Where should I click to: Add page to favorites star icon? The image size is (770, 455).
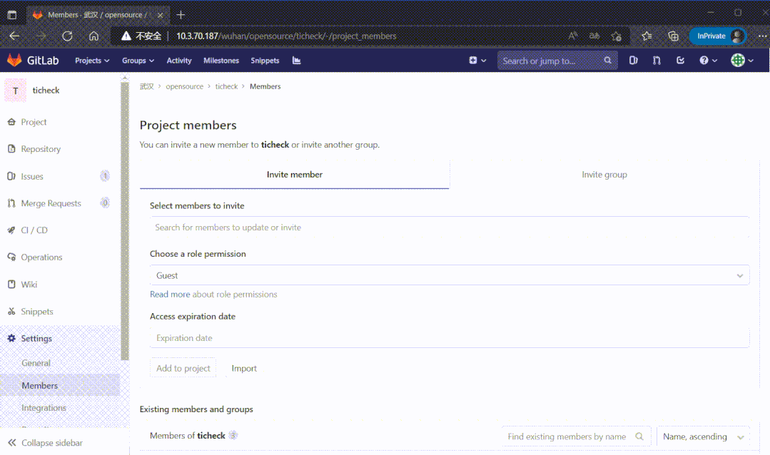[617, 36]
